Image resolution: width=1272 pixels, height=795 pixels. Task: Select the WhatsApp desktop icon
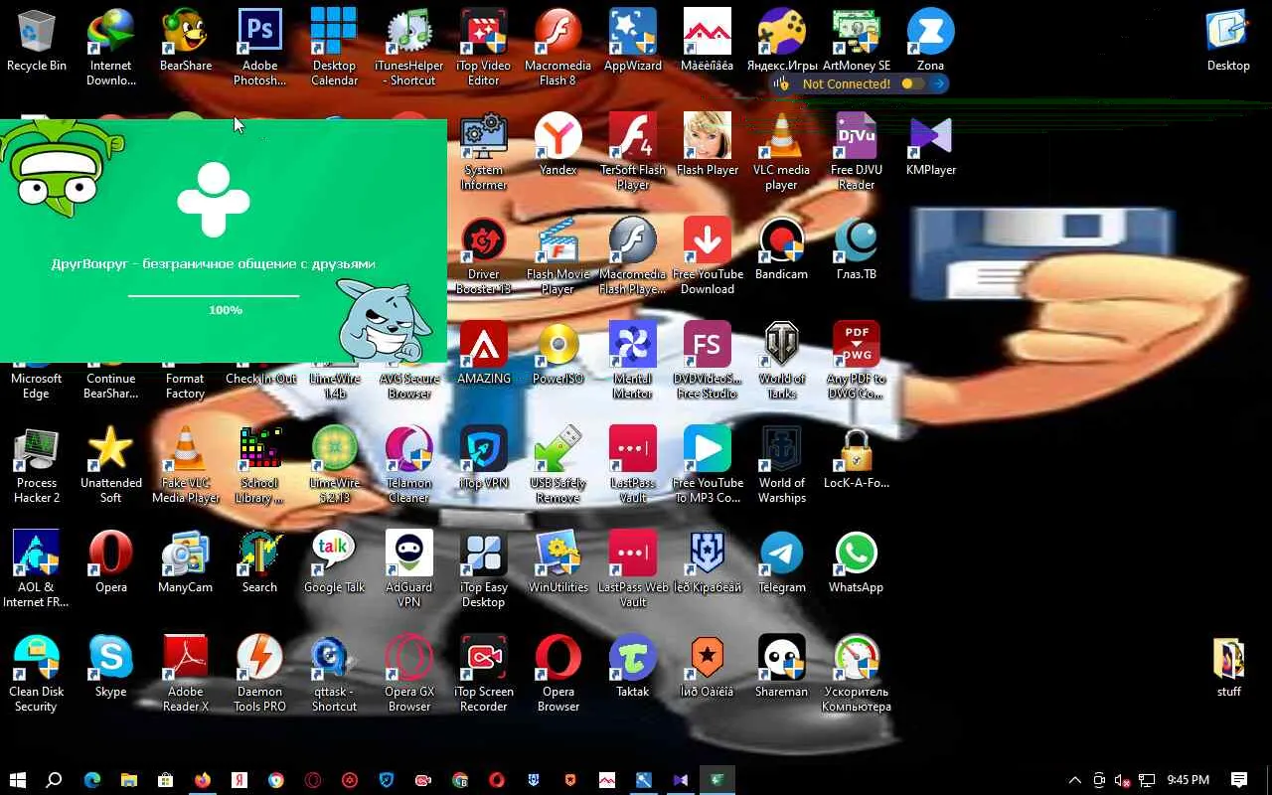[857, 562]
